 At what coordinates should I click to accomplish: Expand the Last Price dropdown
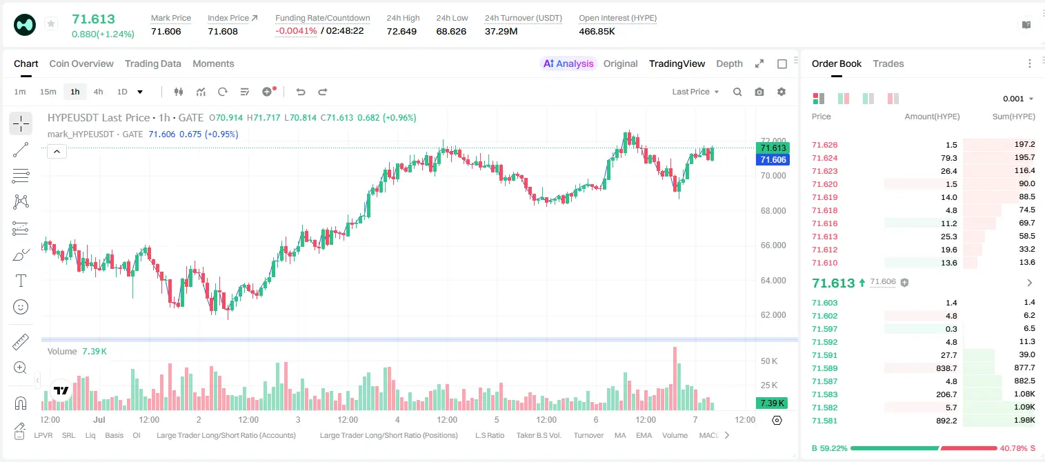coord(695,92)
